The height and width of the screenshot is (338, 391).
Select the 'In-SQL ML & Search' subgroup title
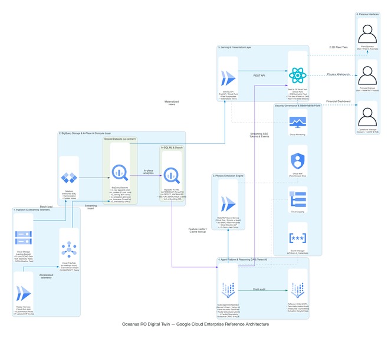[x=172, y=147]
